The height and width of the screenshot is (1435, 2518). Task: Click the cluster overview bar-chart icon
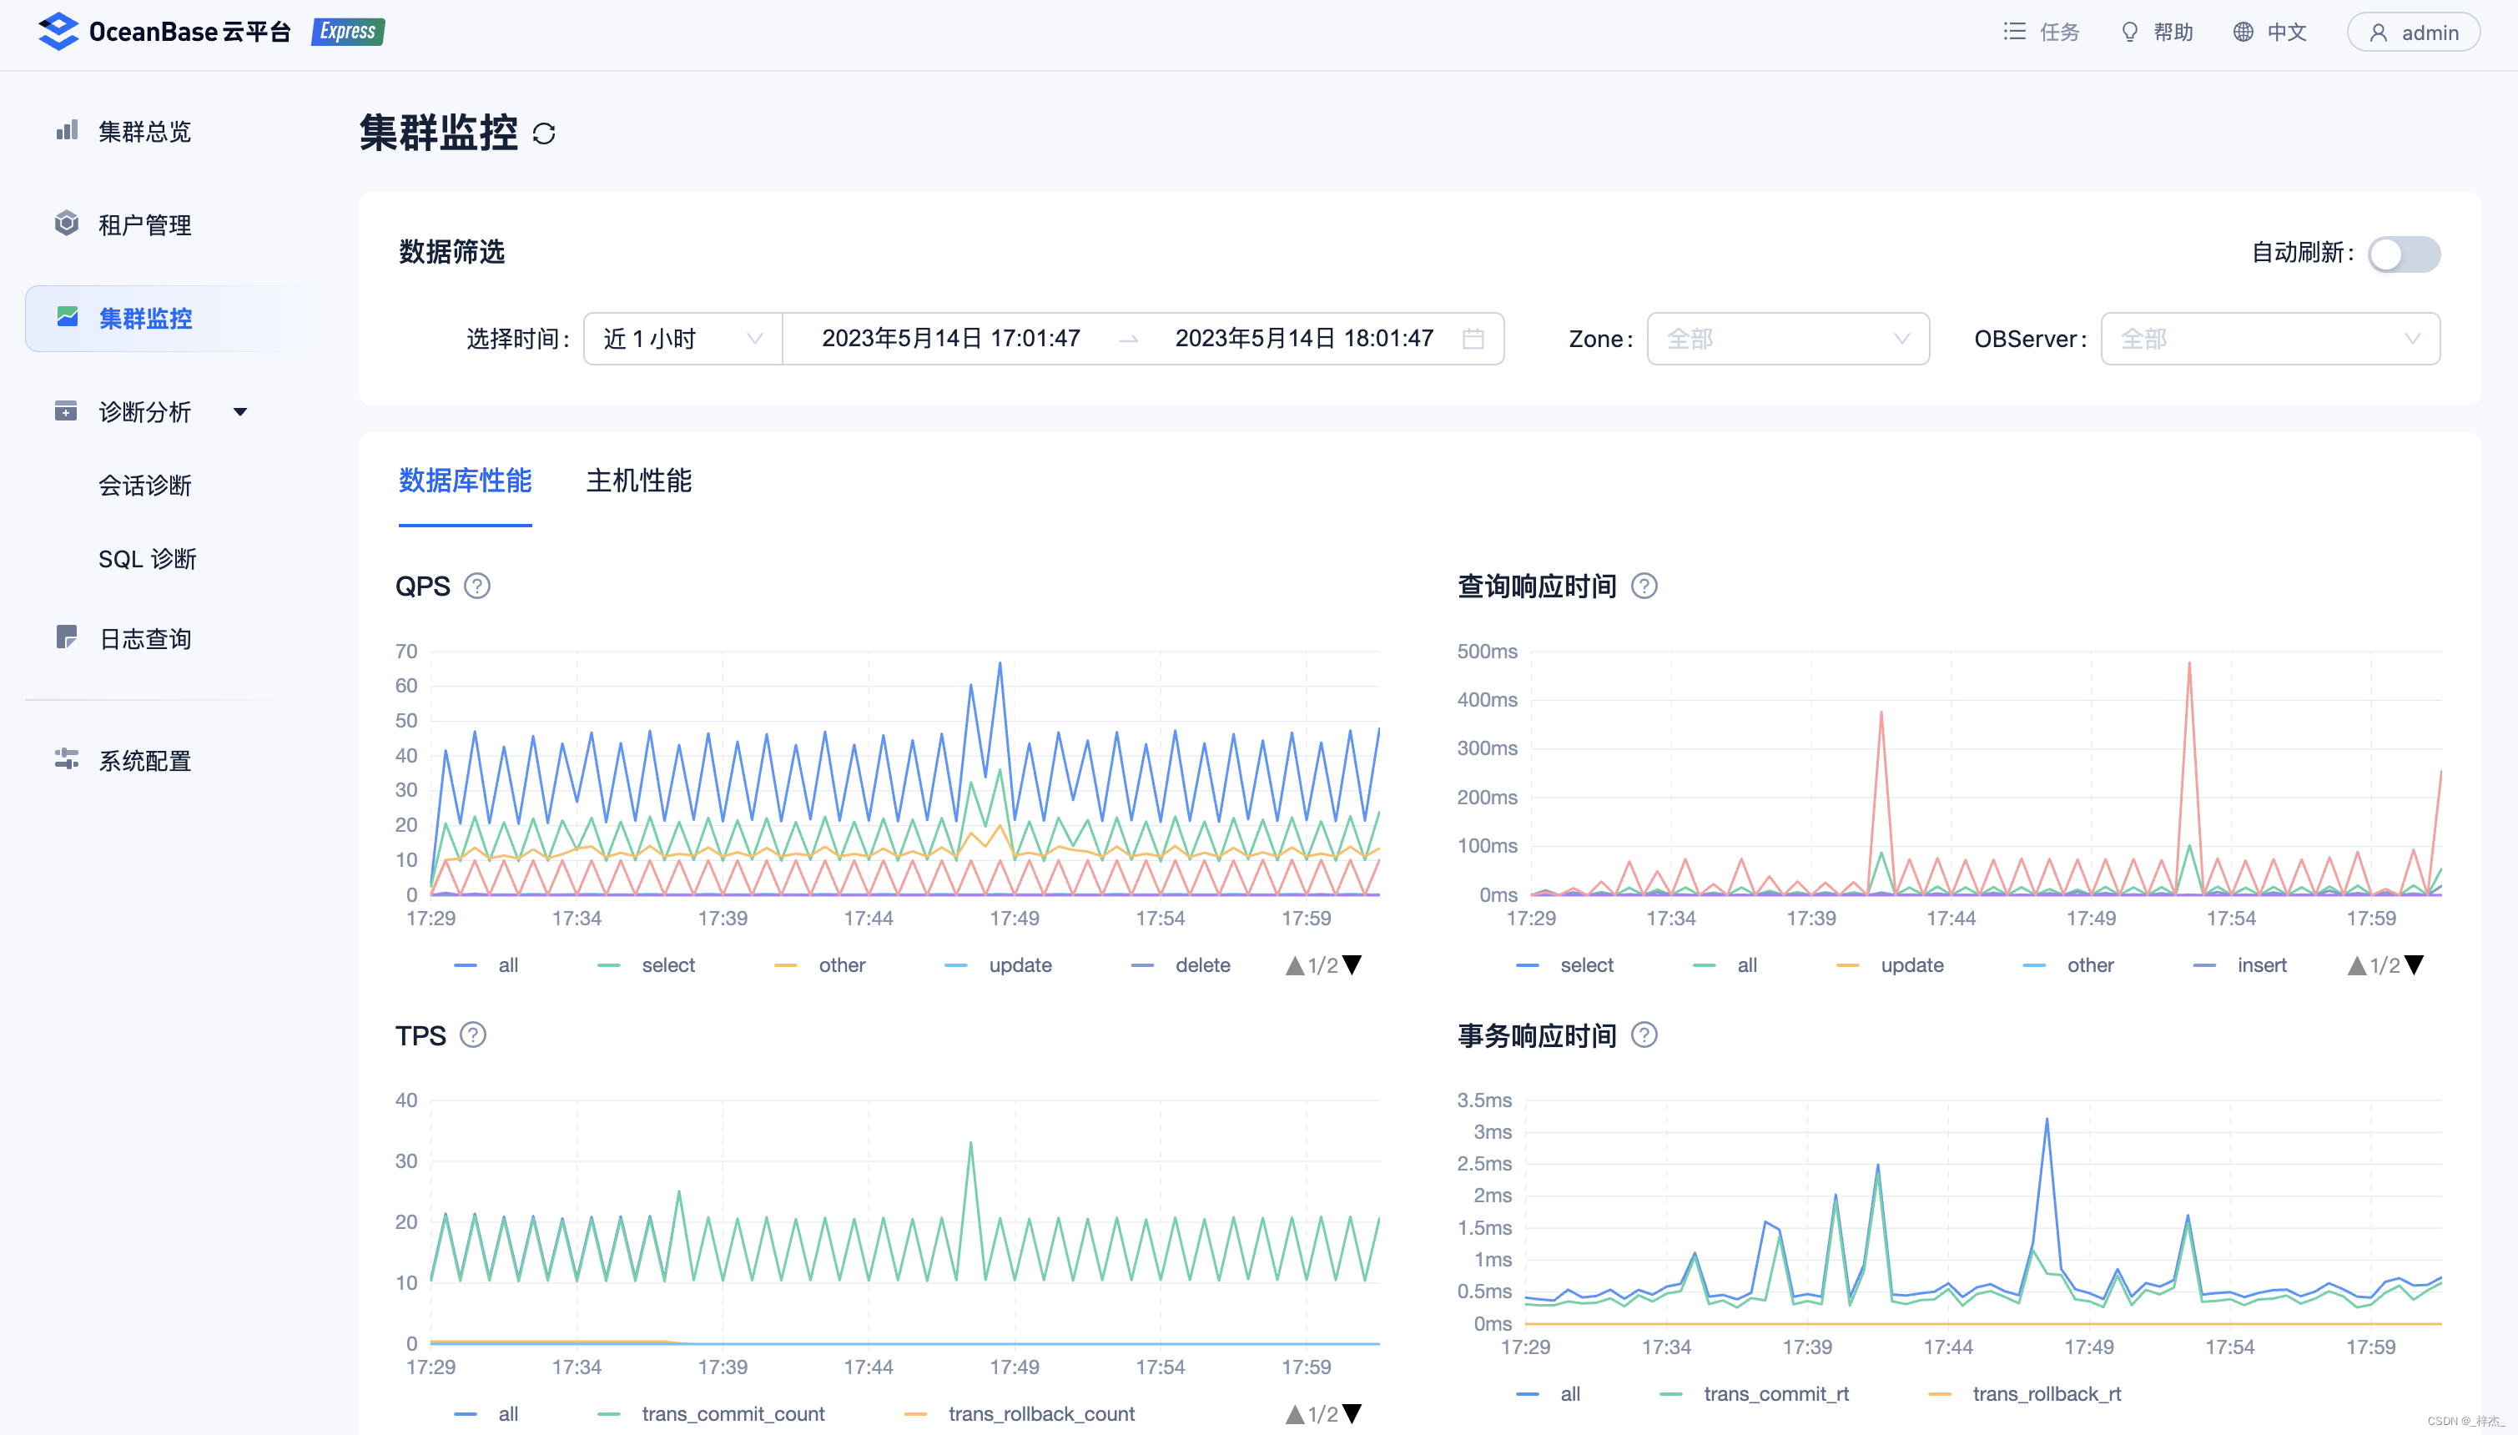pos(67,130)
